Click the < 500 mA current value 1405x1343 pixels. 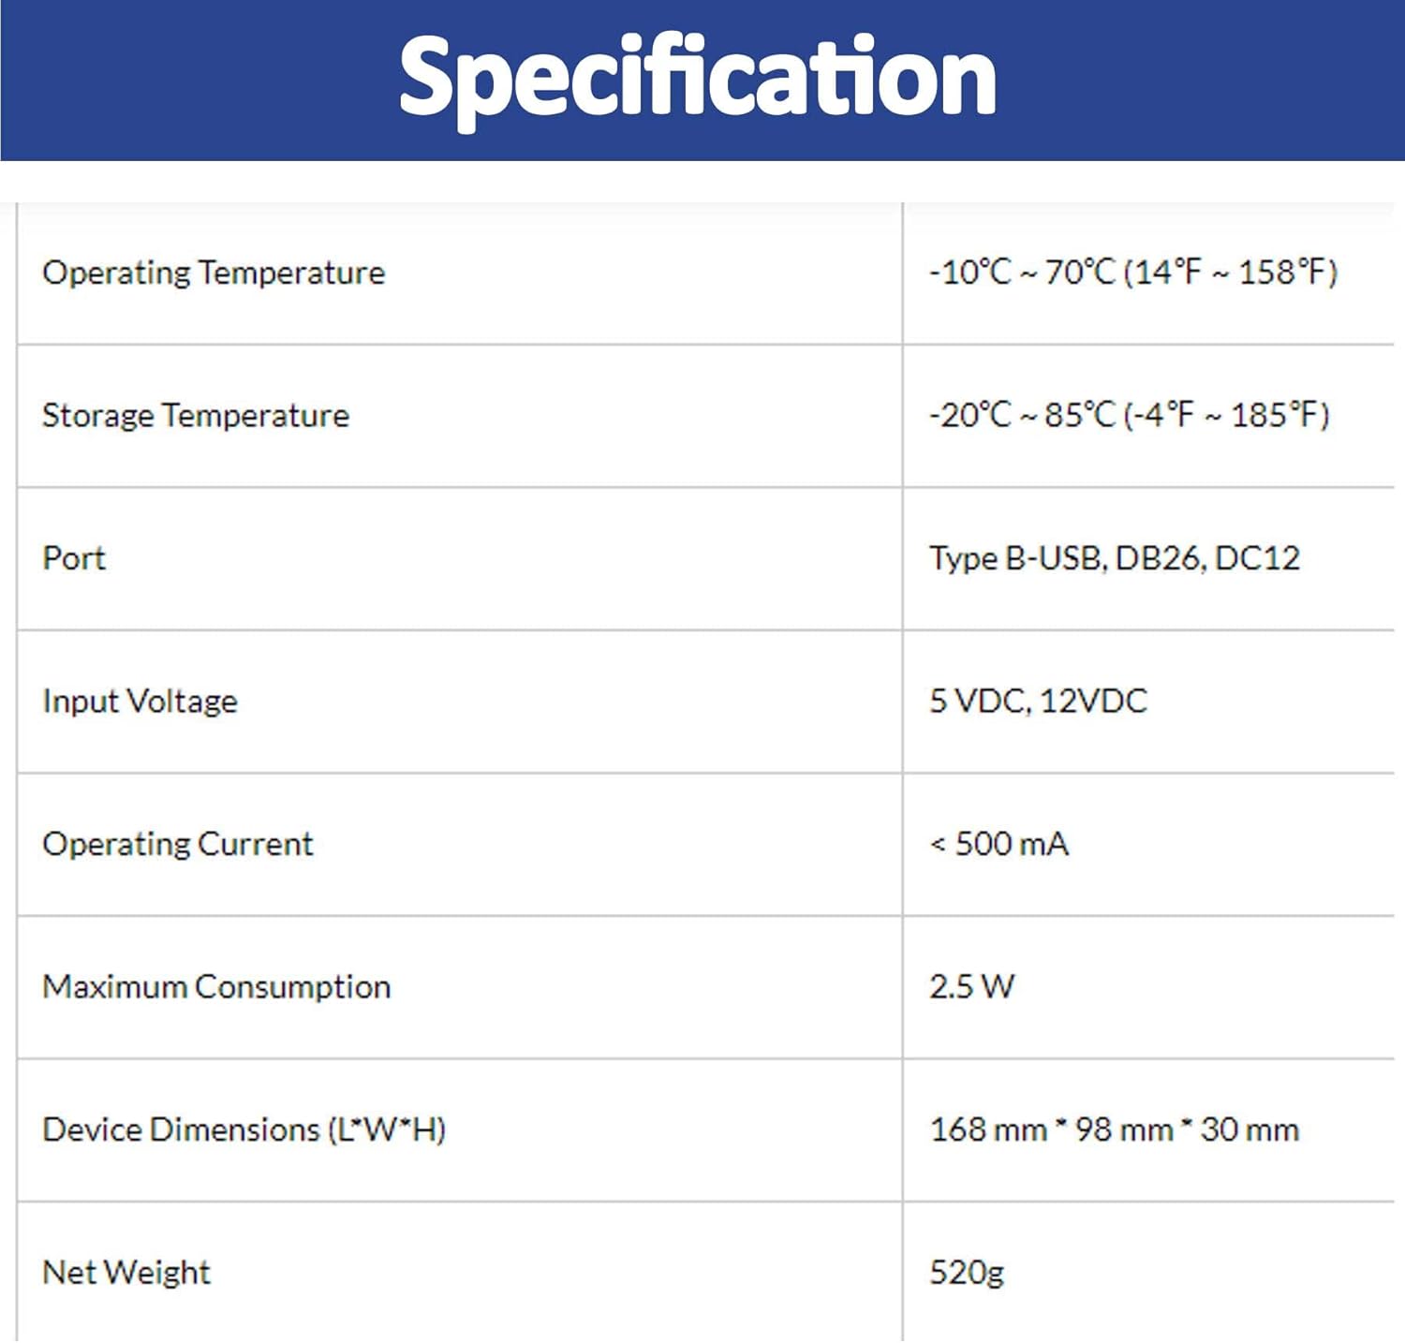tap(998, 844)
